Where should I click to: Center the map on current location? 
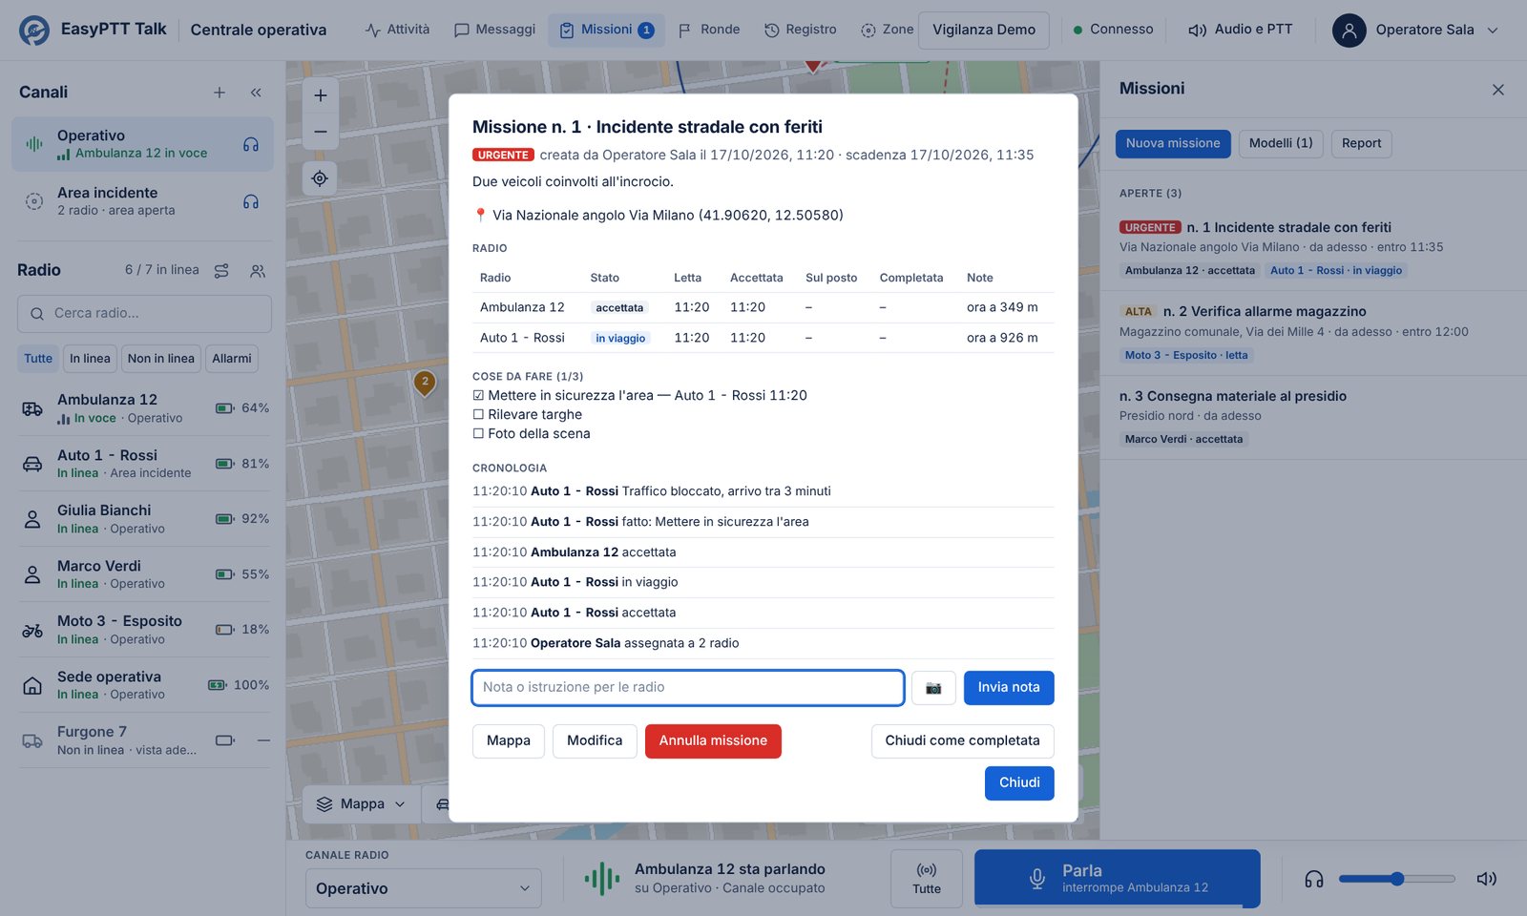pos(320,178)
